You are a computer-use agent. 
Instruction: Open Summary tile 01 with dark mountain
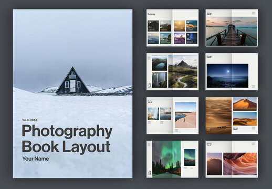153,26
